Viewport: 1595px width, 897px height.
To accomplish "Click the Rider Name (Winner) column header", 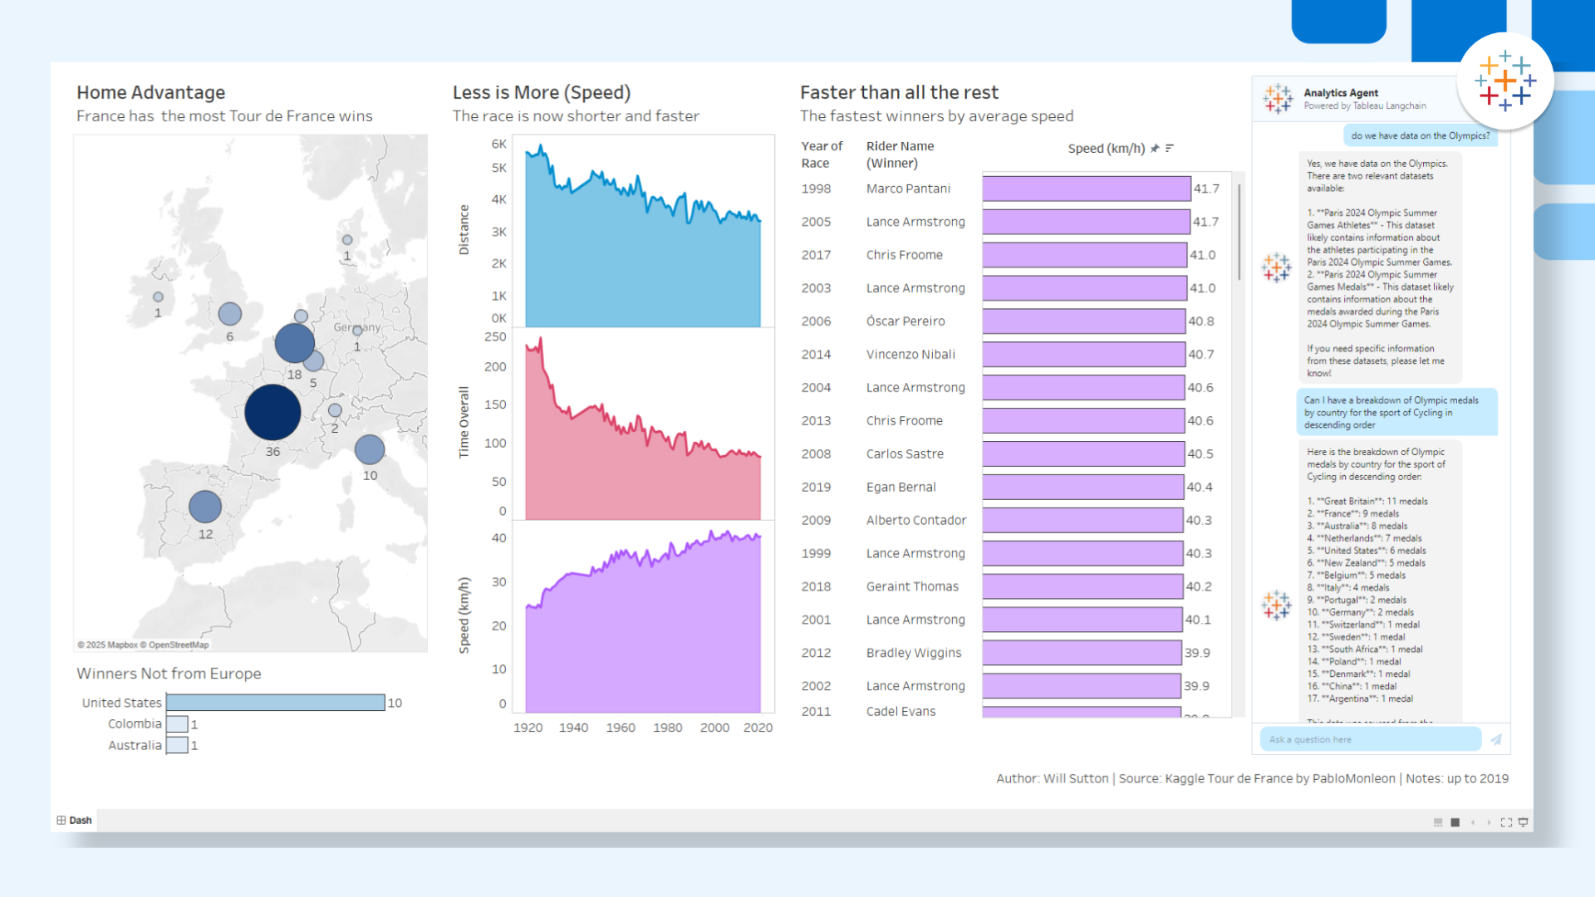I will point(900,154).
